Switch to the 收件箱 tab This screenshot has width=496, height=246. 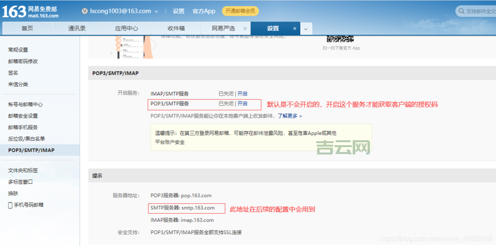tap(176, 29)
